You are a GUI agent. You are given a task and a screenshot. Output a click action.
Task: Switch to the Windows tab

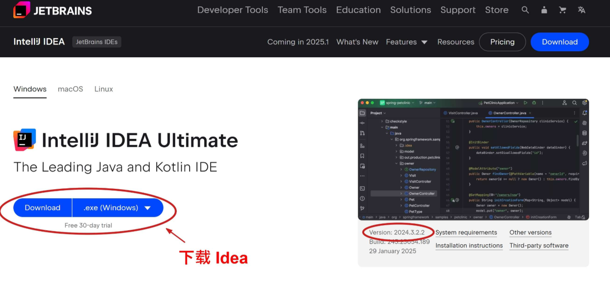pos(30,89)
